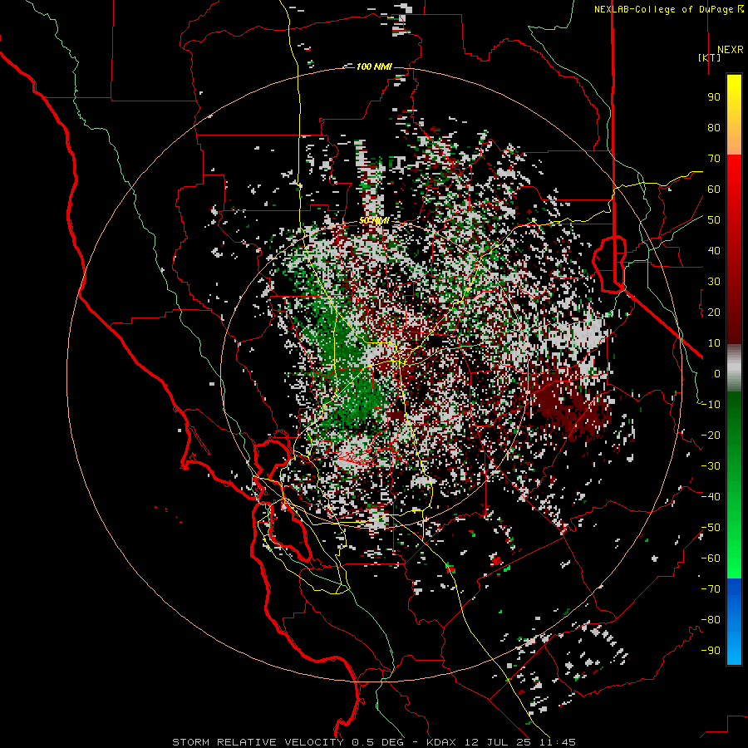The width and height of the screenshot is (748, 748).
Task: Click the 0 value on velocity scale
Action: 717,373
